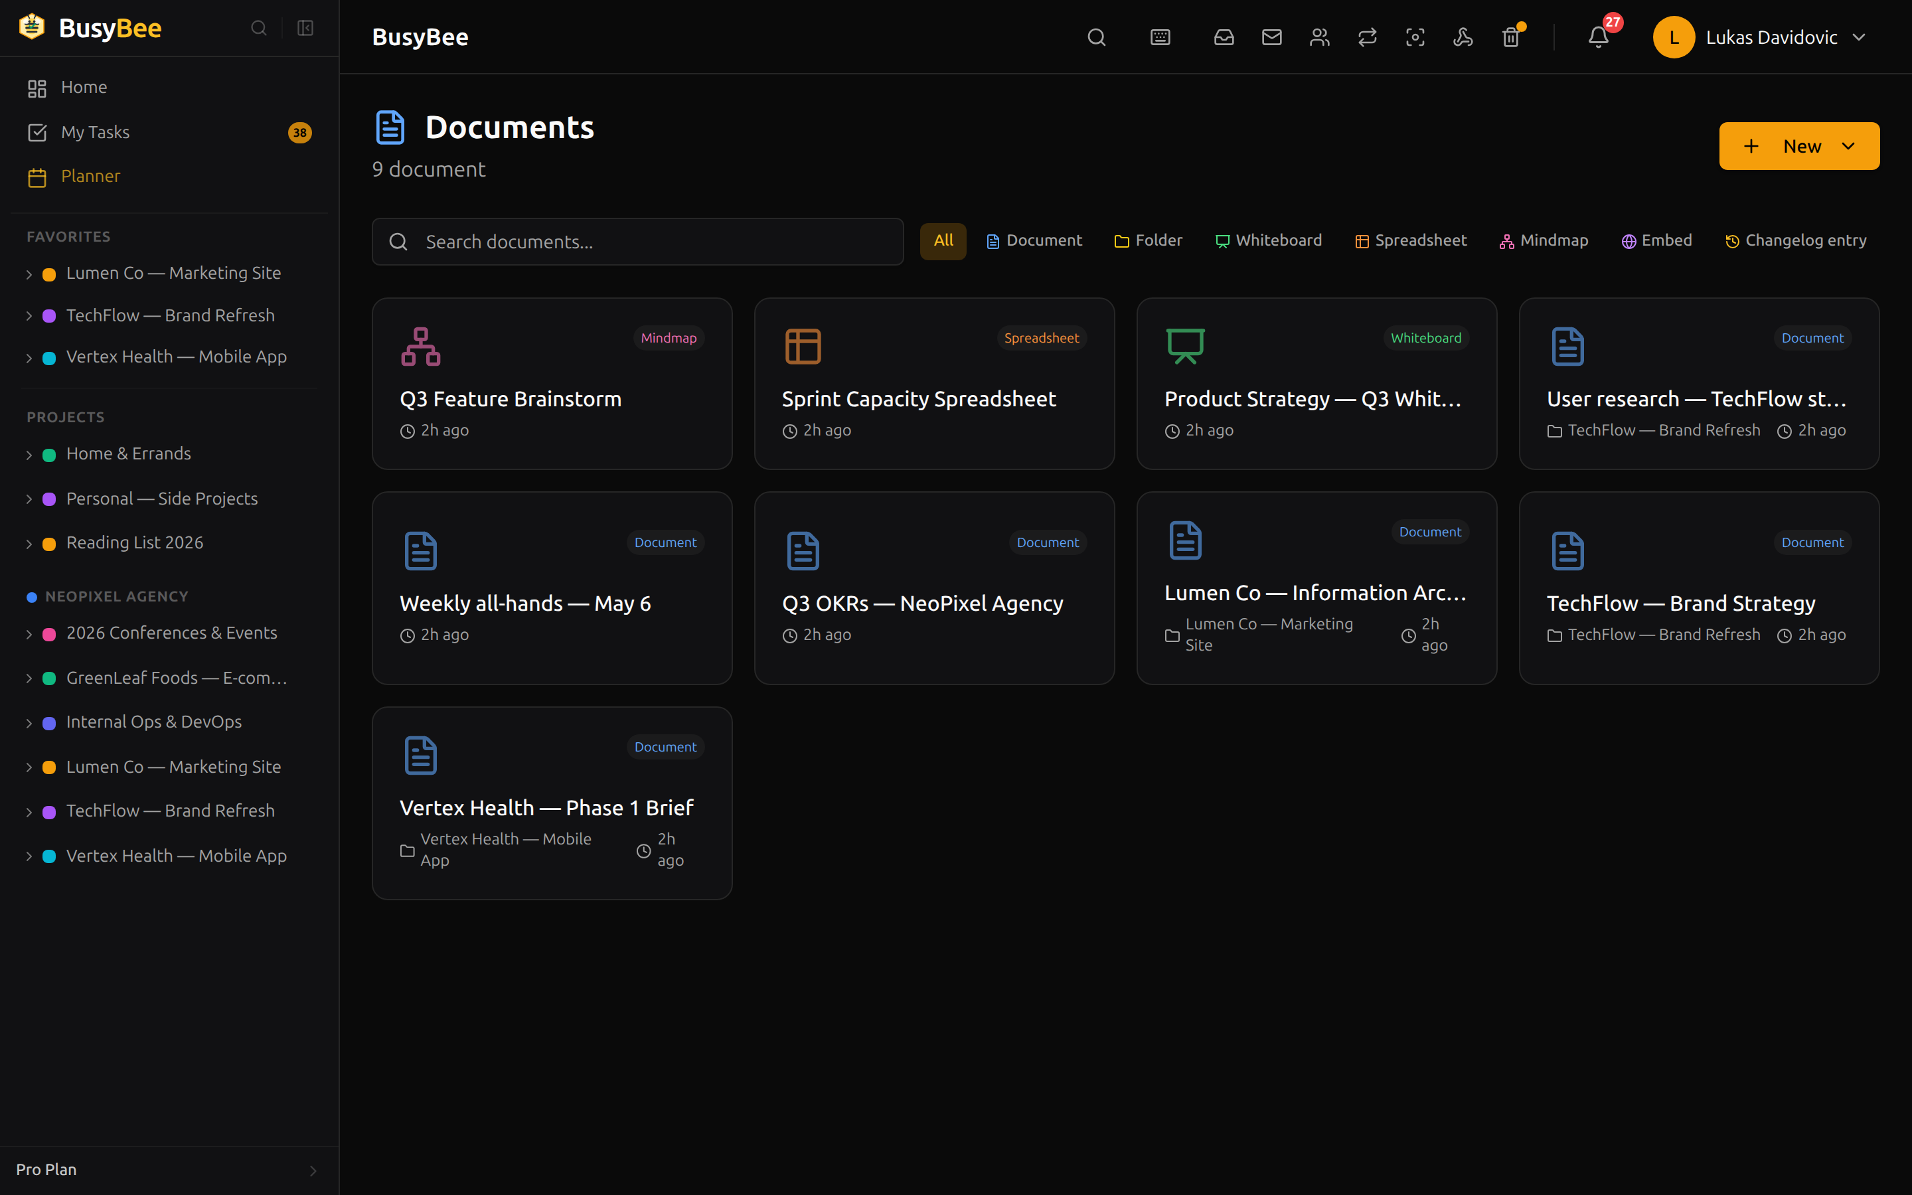This screenshot has height=1195, width=1912.
Task: Open the New document dropdown button
Action: point(1799,146)
